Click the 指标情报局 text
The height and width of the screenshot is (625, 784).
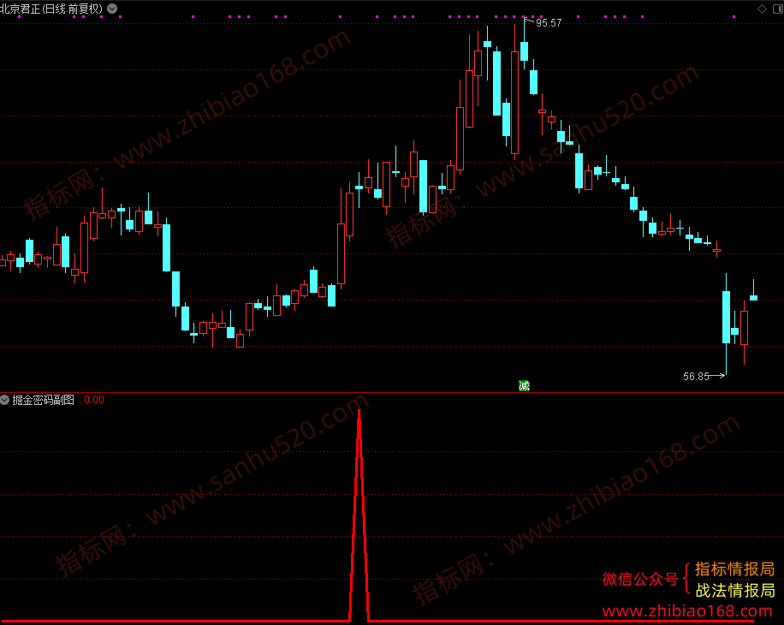(x=734, y=568)
